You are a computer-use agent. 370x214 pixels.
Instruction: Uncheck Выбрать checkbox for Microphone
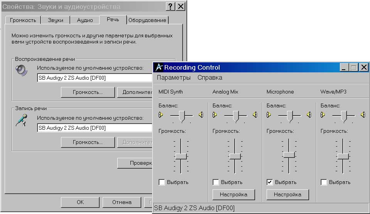coord(270,182)
